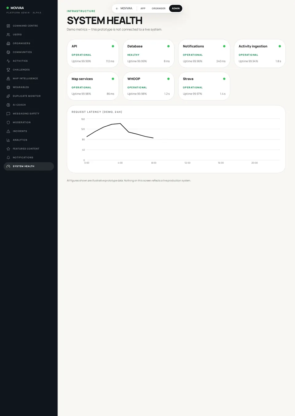This screenshot has height=416, width=295.
Task: Click the Duplicate Monitor icon
Action: coord(8,96)
